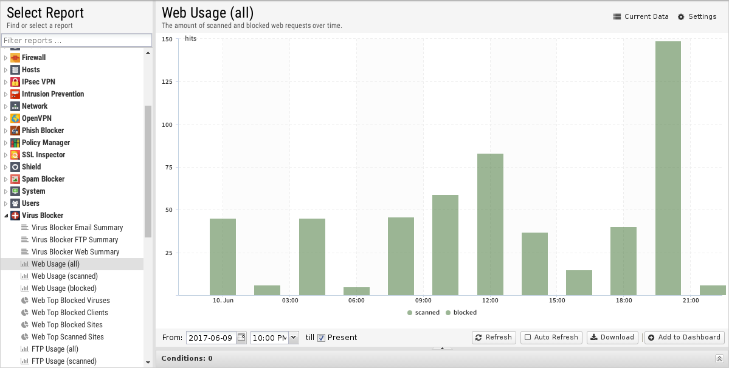The height and width of the screenshot is (368, 729).
Task: Expand the Policy Manager tree node
Action: (5, 143)
